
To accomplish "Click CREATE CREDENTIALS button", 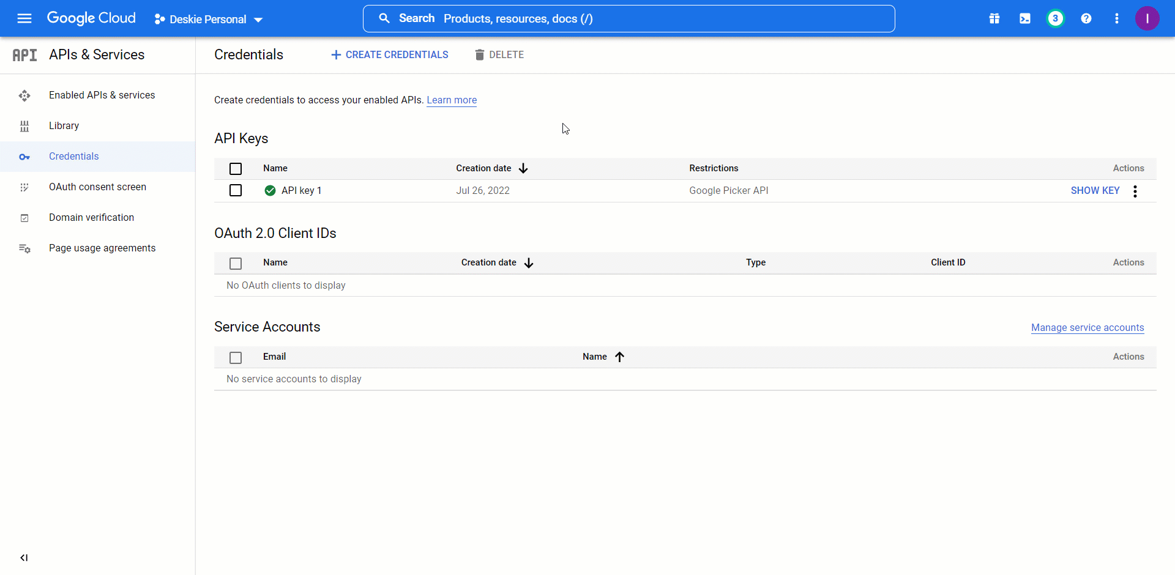I will click(389, 54).
